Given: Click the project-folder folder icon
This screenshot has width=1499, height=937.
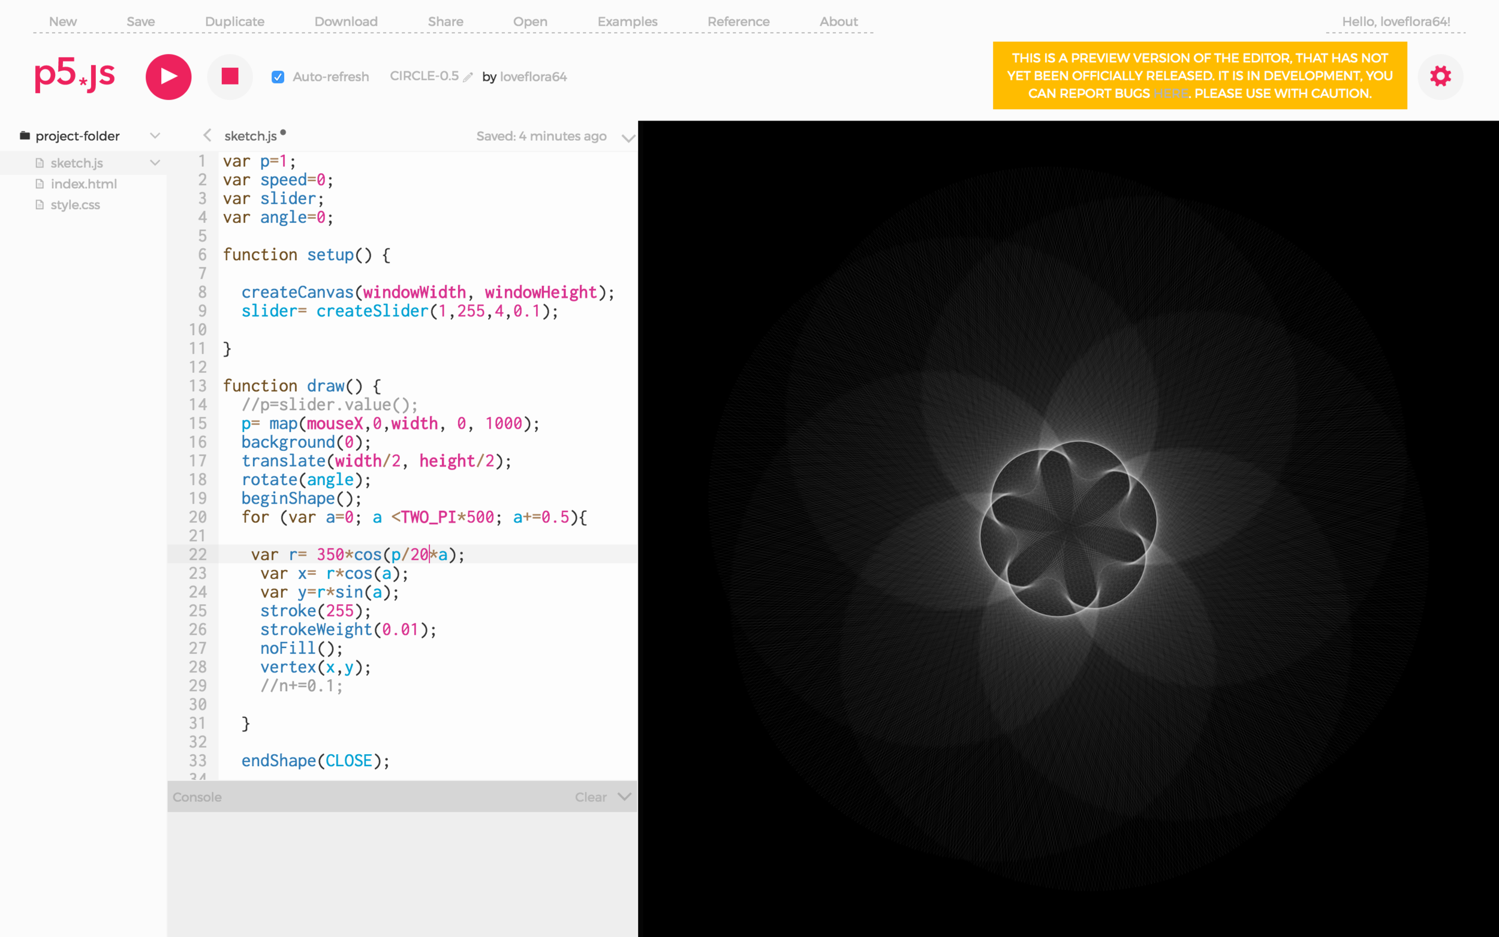Looking at the screenshot, I should 25,135.
